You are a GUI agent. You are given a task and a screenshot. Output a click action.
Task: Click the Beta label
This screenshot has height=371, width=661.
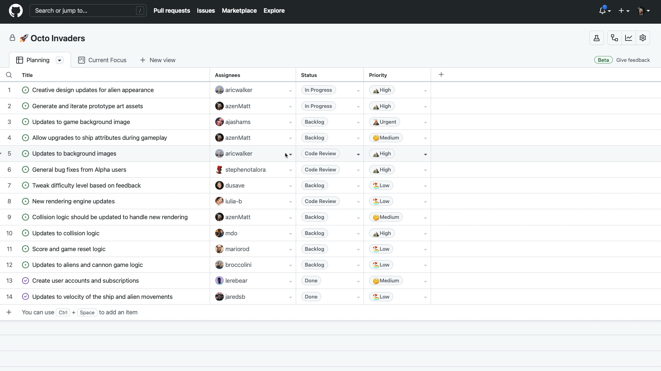(603, 60)
